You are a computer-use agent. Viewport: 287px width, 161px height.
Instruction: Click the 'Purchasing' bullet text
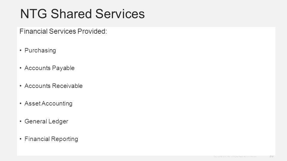coord(40,51)
